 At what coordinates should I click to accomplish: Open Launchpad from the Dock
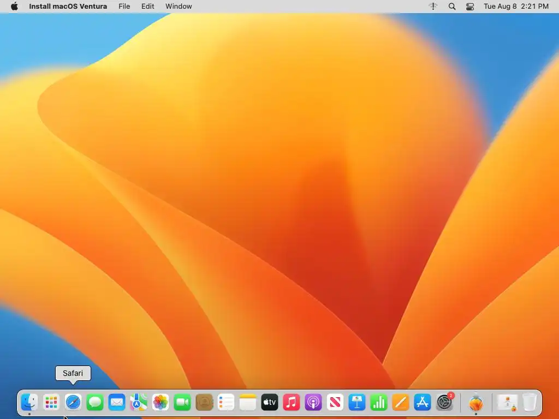tap(51, 402)
